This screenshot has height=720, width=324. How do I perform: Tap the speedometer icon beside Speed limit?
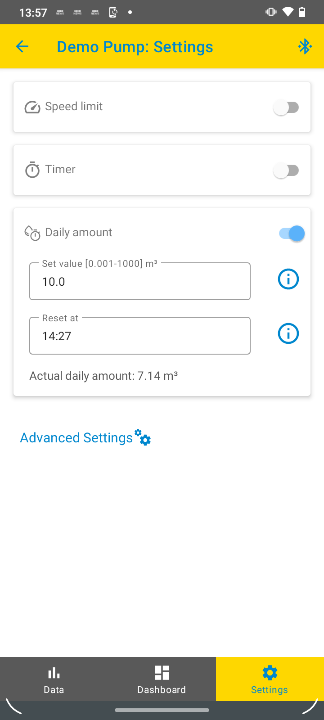point(32,107)
